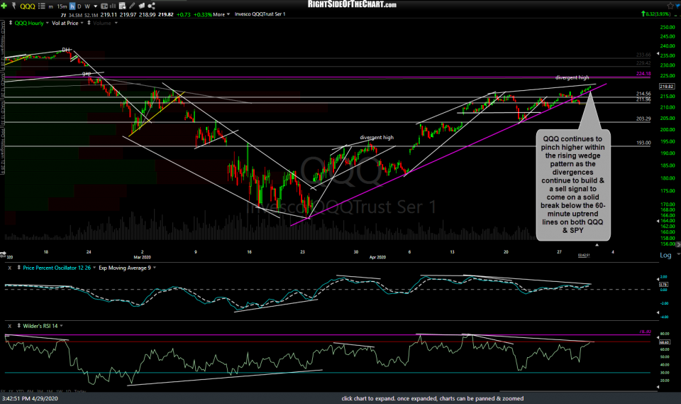Click the 'Apr 2020' date axis label

point(377,257)
